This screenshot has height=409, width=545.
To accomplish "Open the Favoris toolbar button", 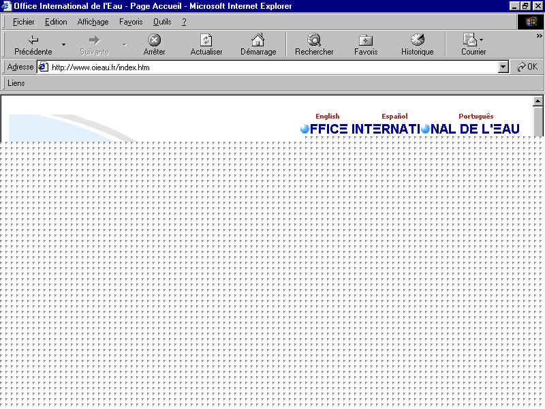I will click(366, 44).
